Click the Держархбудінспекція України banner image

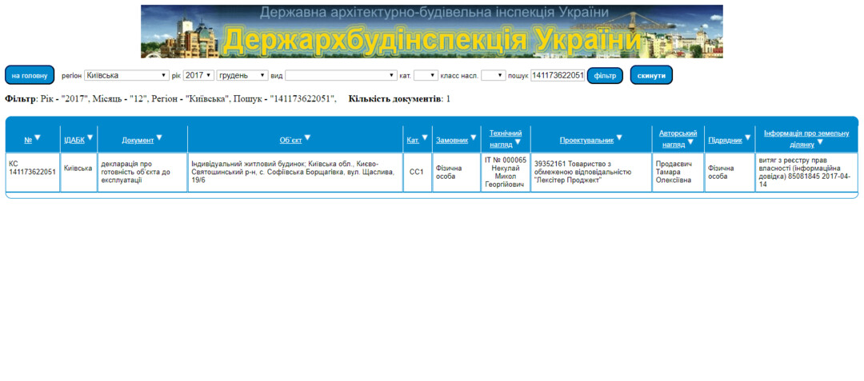[432, 31]
